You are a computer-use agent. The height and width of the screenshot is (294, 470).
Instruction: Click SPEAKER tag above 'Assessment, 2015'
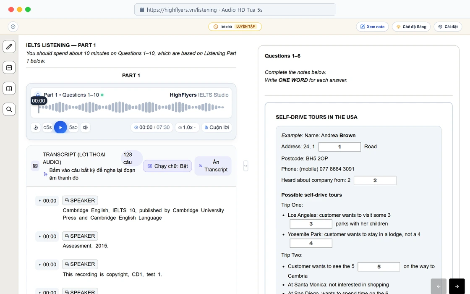coord(80,236)
